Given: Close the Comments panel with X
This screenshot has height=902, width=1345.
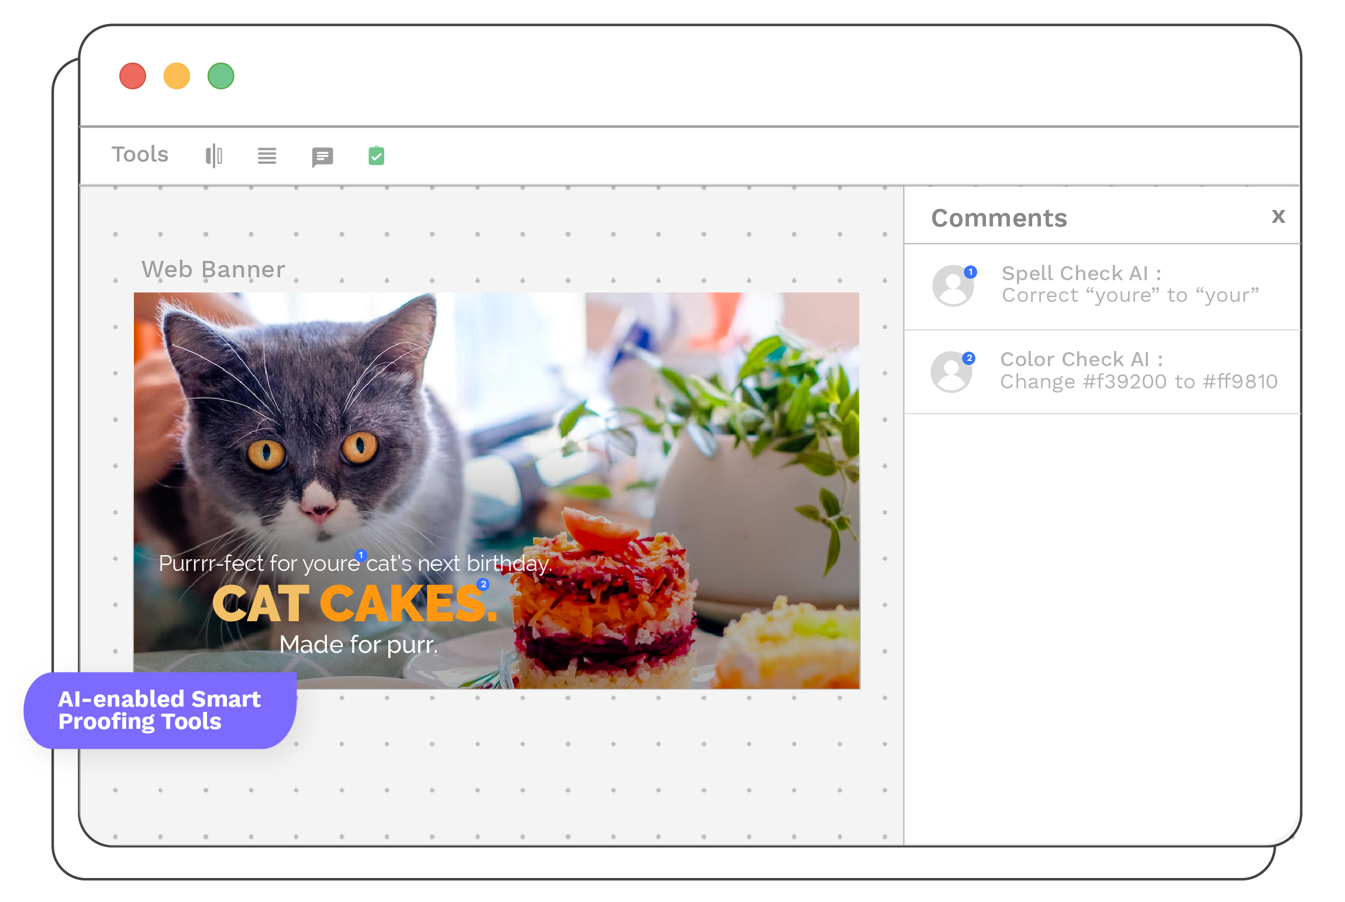Looking at the screenshot, I should 1278,216.
